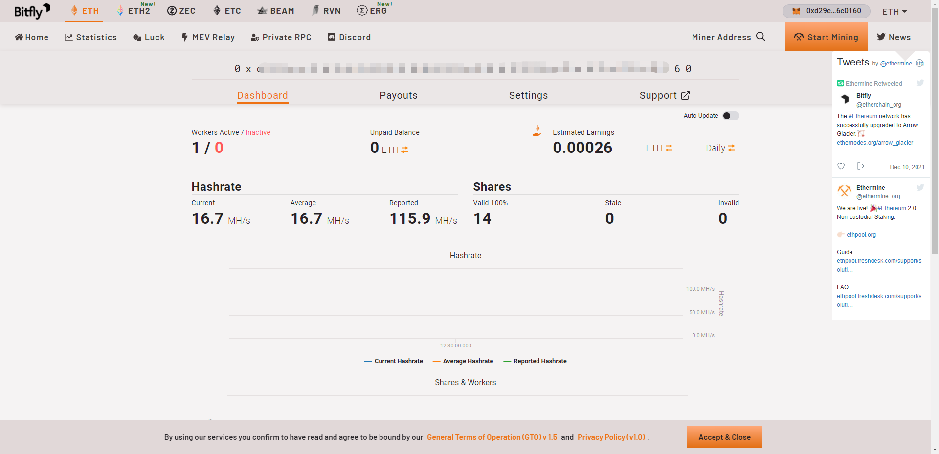This screenshot has height=454, width=939.
Task: Open the Bitfly tweet avatar
Action: click(845, 99)
